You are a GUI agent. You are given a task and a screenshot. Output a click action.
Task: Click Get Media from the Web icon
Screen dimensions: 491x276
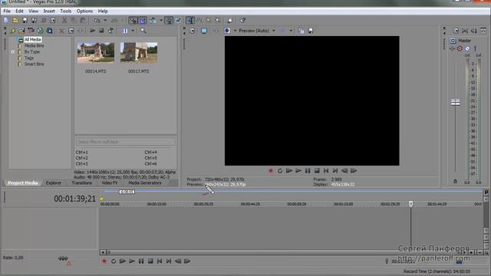pyautogui.click(x=49, y=31)
